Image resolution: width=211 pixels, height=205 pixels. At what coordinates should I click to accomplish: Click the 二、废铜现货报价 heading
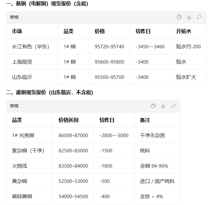50,93
